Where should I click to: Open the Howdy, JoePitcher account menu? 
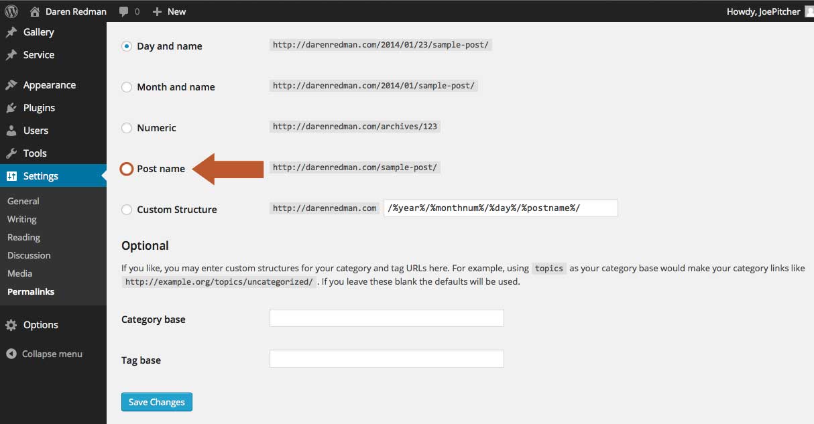(x=763, y=11)
